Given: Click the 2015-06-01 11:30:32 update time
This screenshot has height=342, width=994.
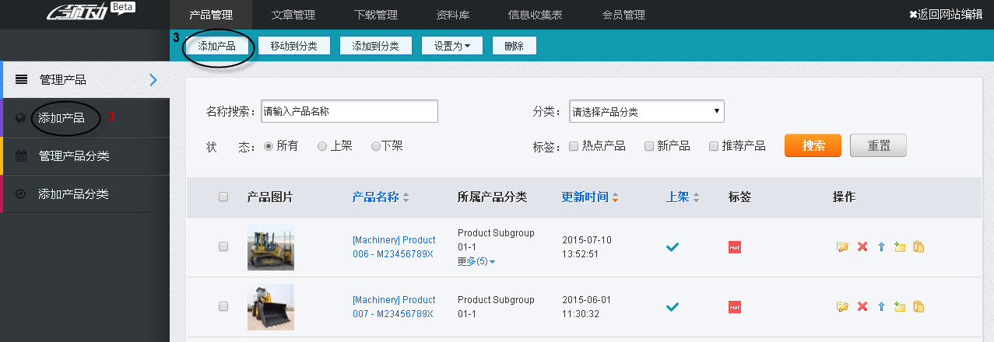Looking at the screenshot, I should point(588,306).
